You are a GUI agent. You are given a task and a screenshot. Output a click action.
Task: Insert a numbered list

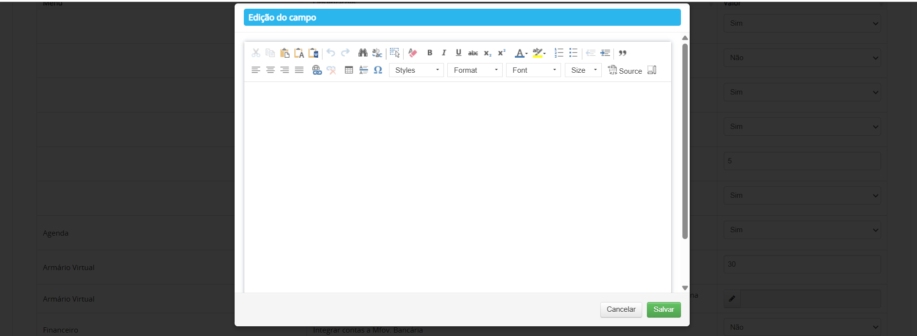559,53
